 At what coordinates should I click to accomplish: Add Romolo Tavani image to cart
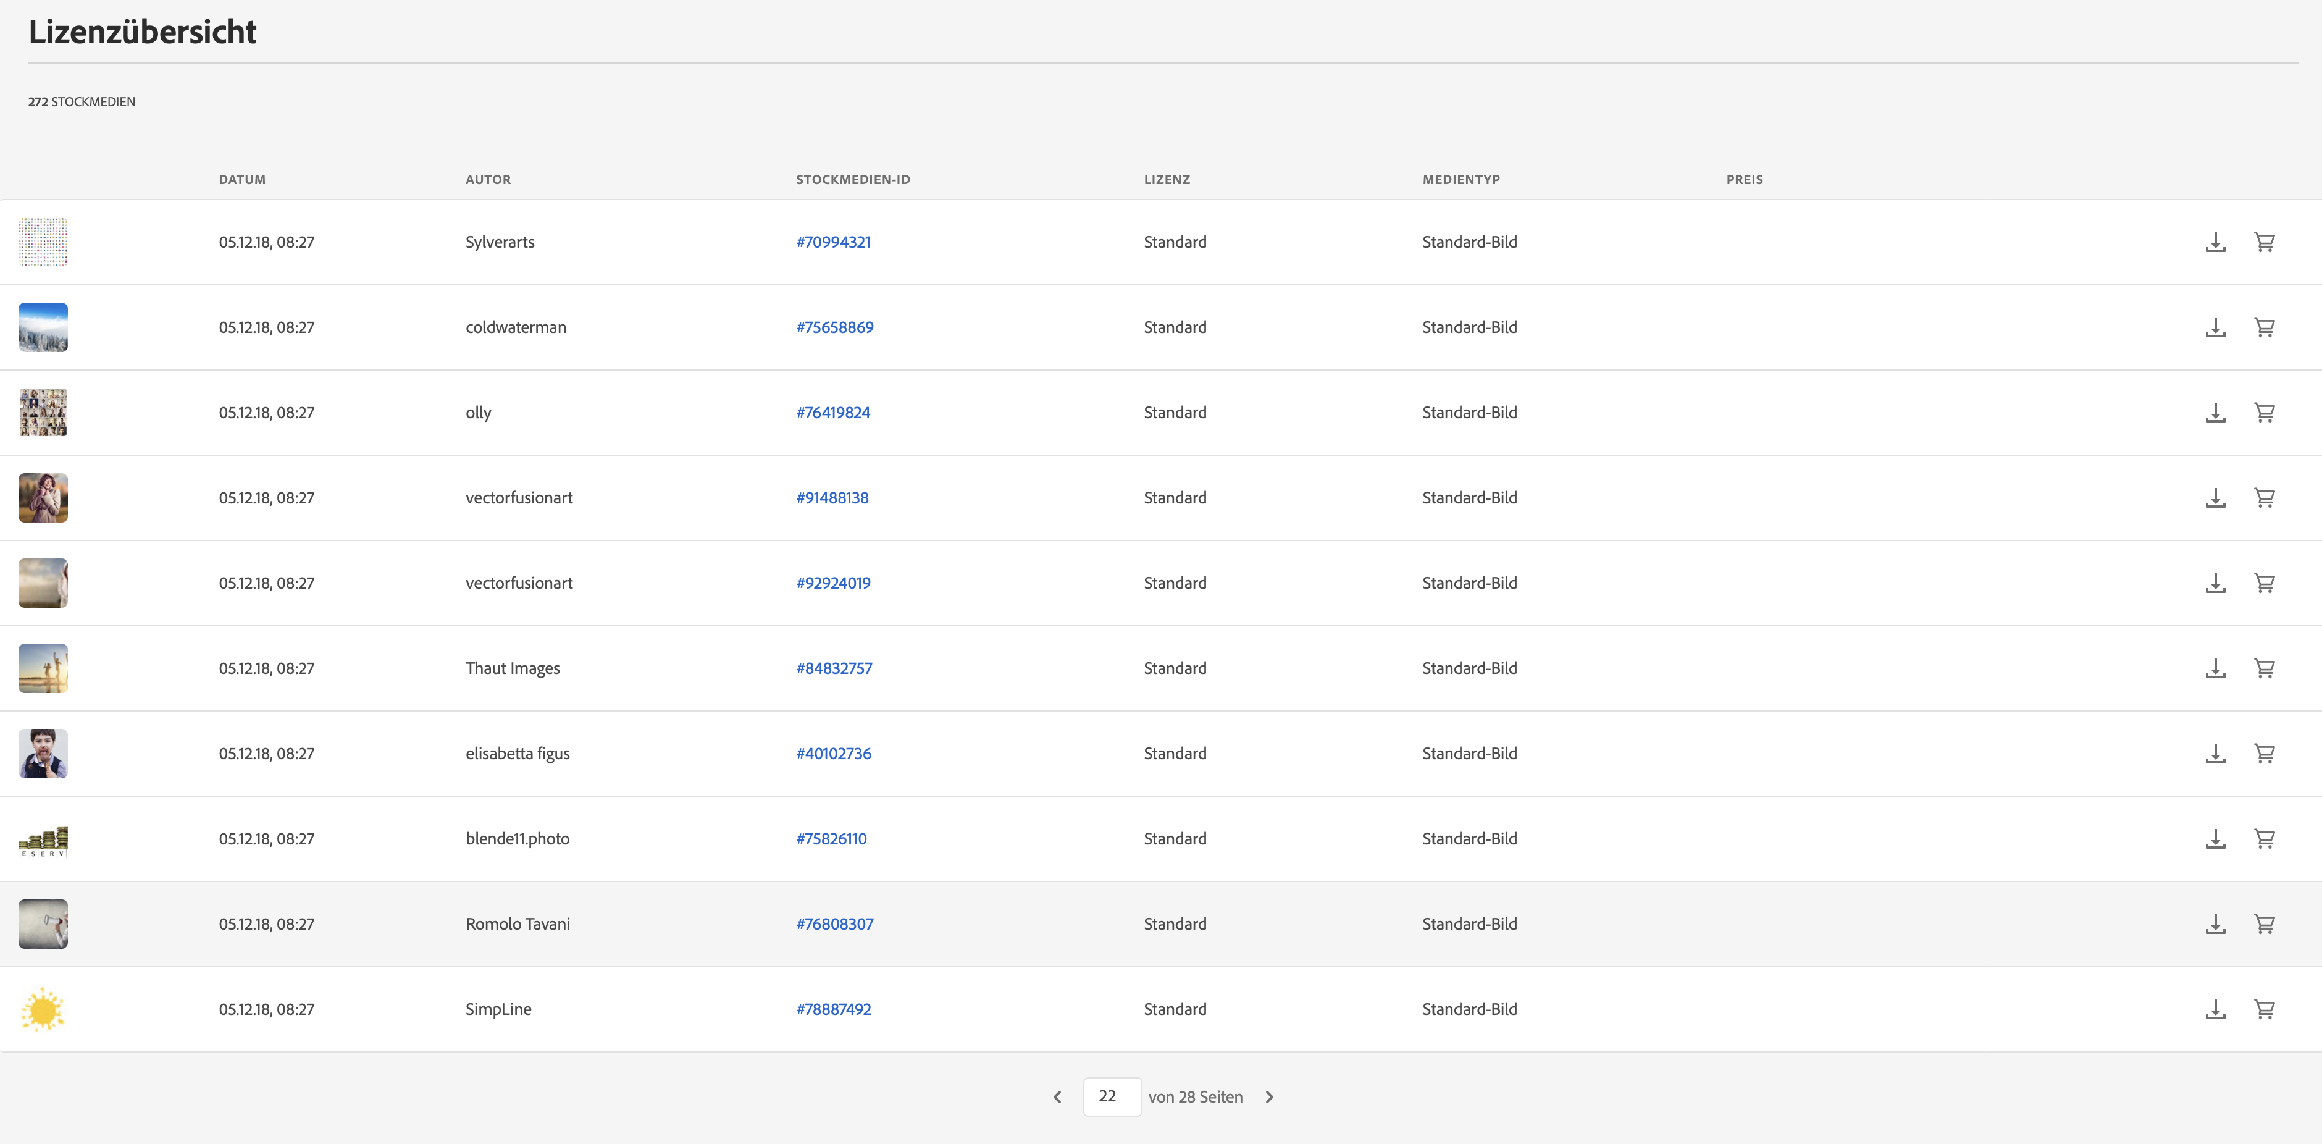(x=2265, y=924)
